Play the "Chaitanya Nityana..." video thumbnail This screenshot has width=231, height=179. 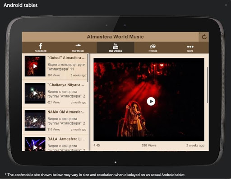click(x=35, y=93)
